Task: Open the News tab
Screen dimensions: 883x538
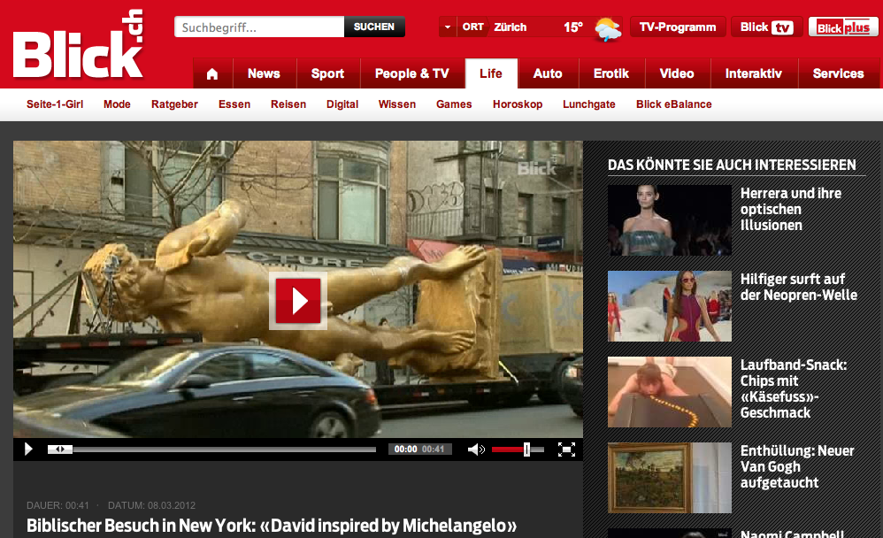Action: coord(264,73)
